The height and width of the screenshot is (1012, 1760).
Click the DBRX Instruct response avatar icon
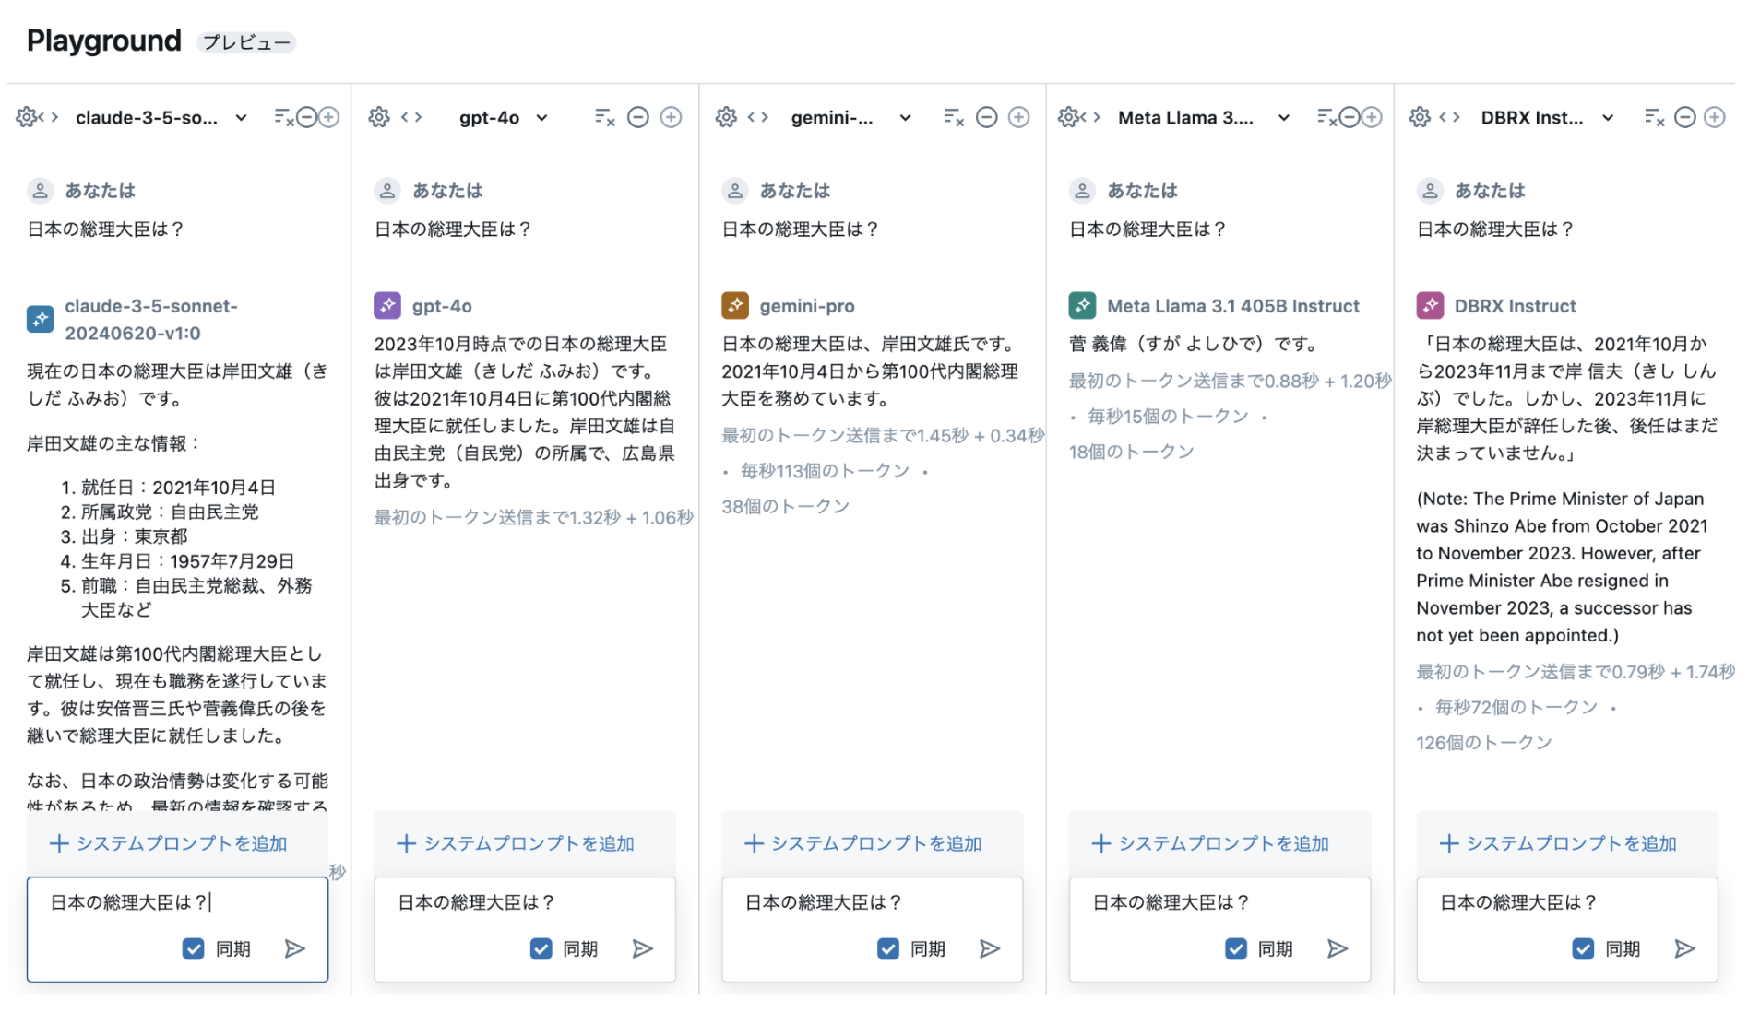[x=1430, y=305]
